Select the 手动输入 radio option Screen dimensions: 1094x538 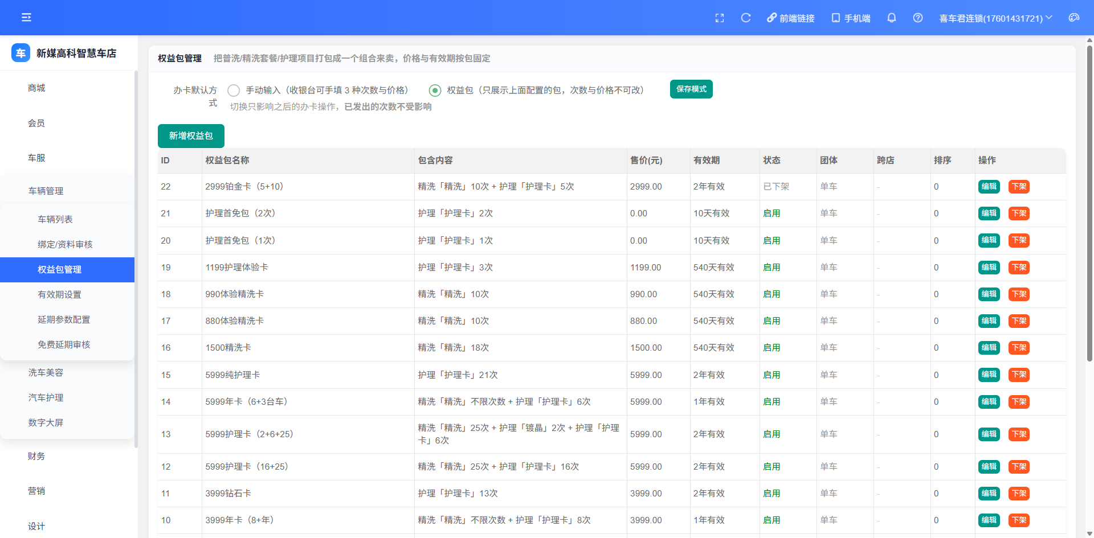pos(233,91)
